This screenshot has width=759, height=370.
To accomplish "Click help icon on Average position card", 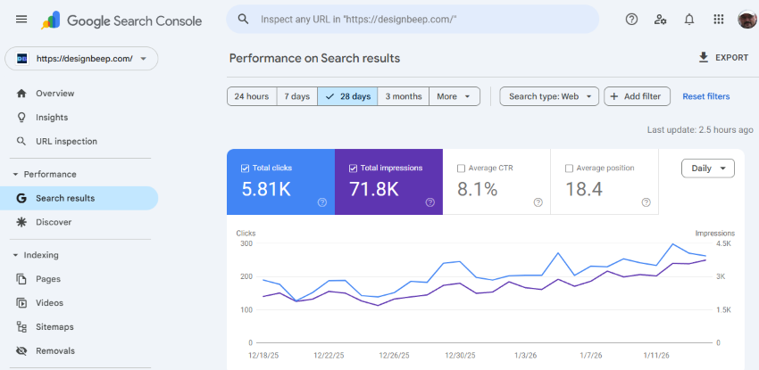I will point(646,202).
